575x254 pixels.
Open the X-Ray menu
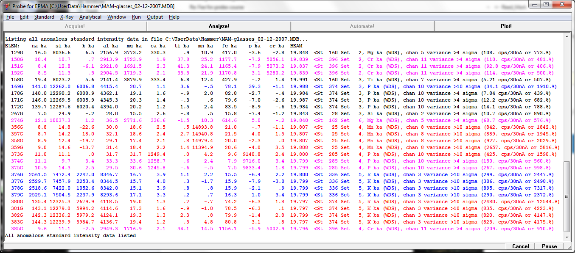point(67,17)
